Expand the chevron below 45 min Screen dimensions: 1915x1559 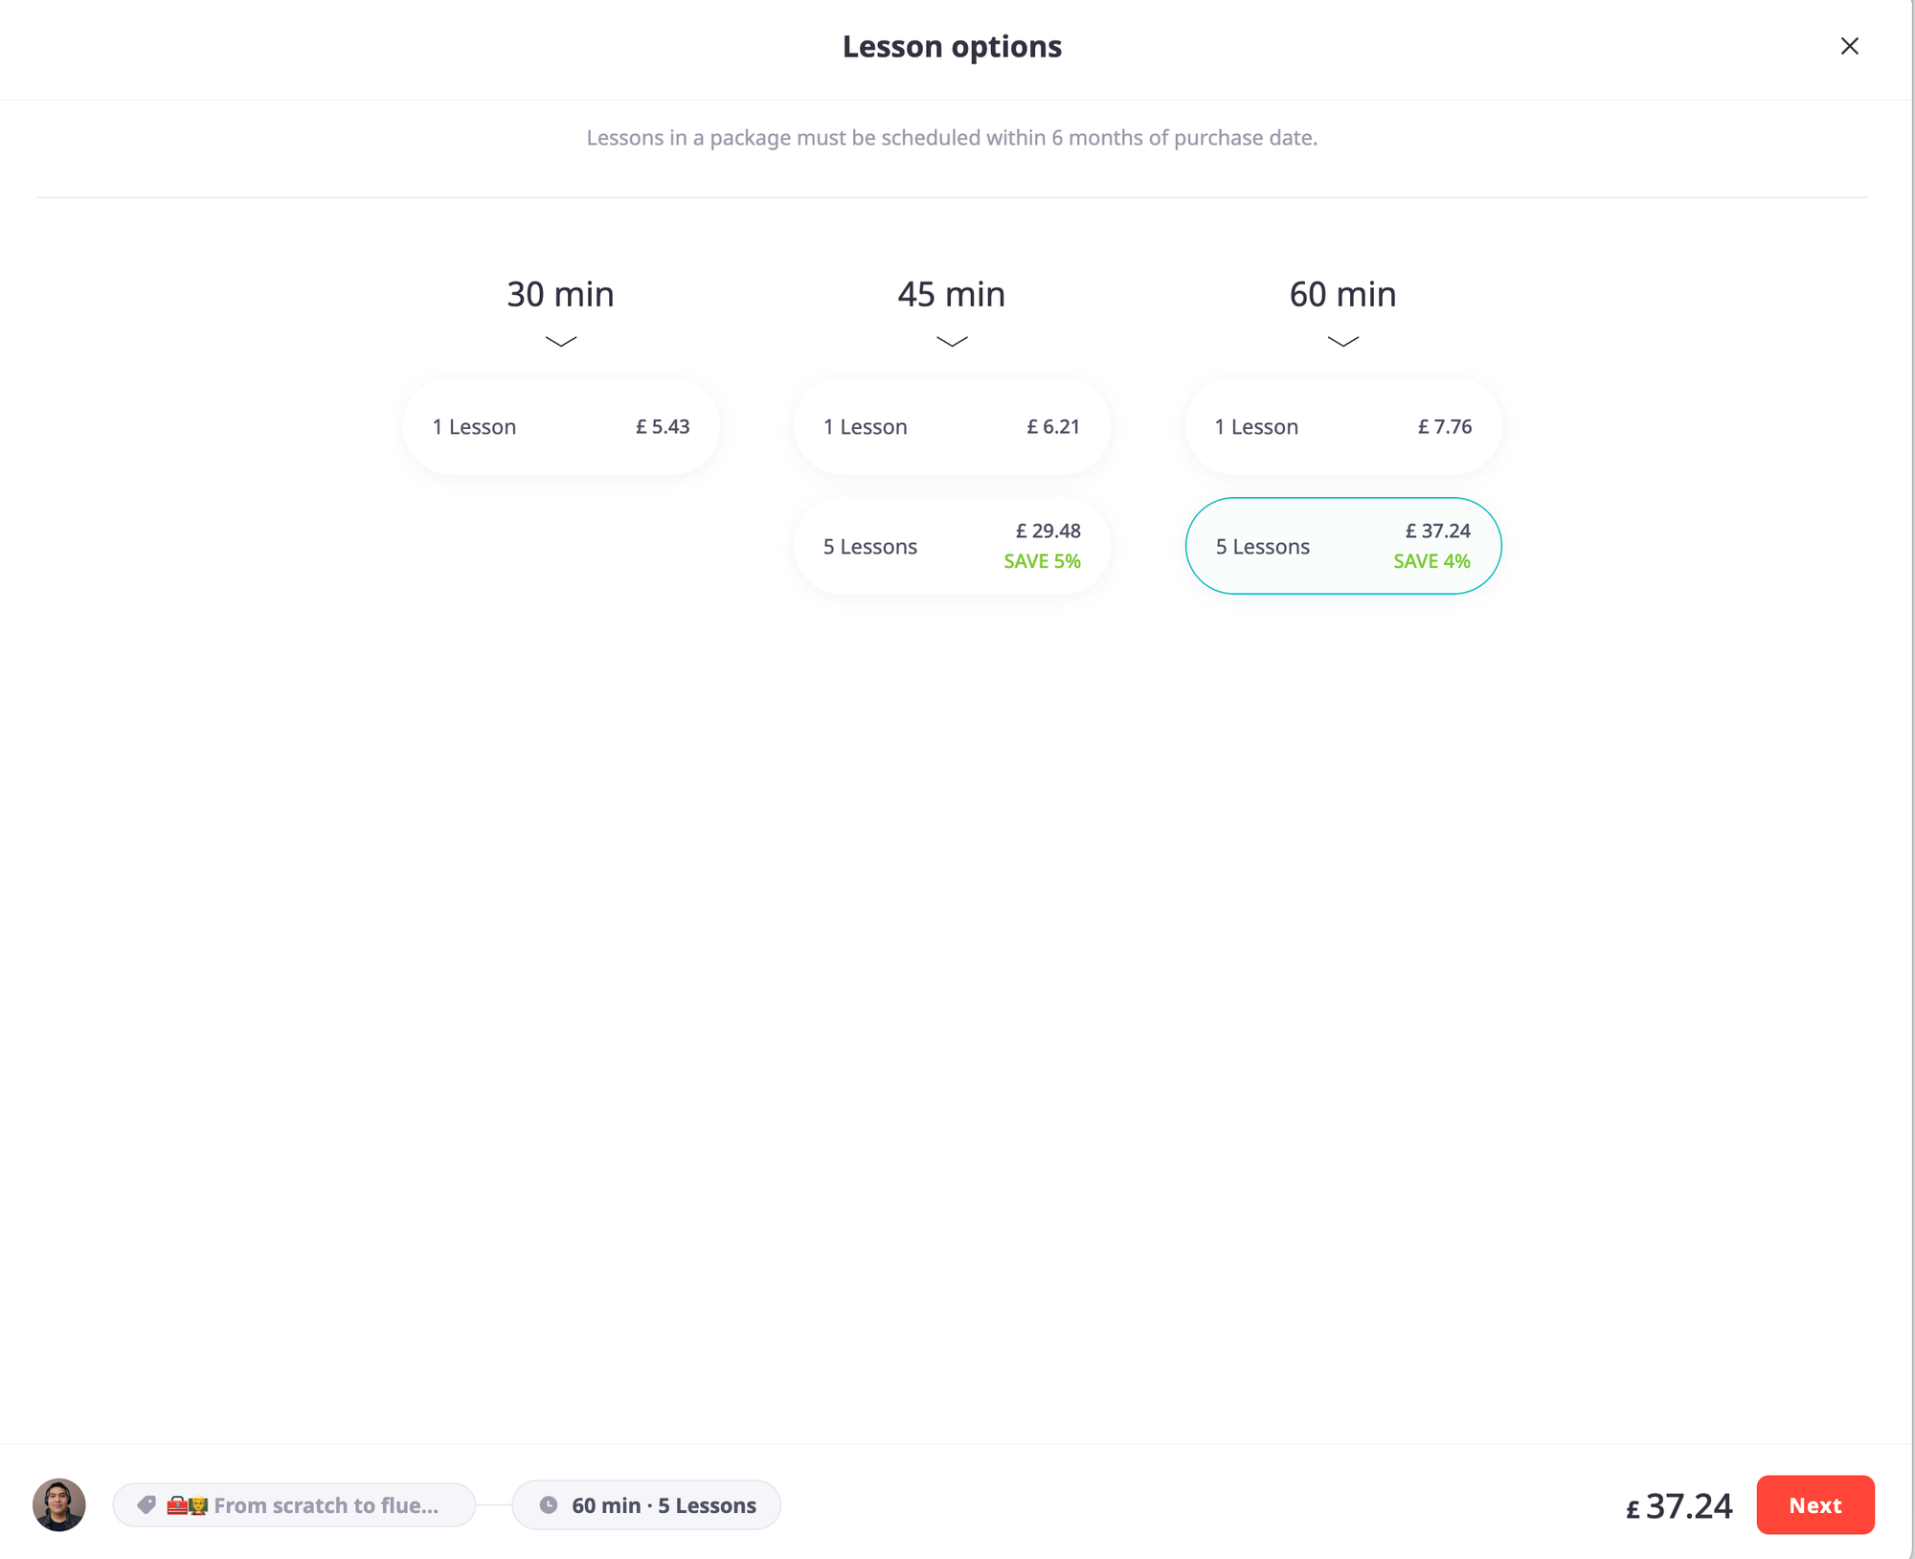click(x=951, y=341)
